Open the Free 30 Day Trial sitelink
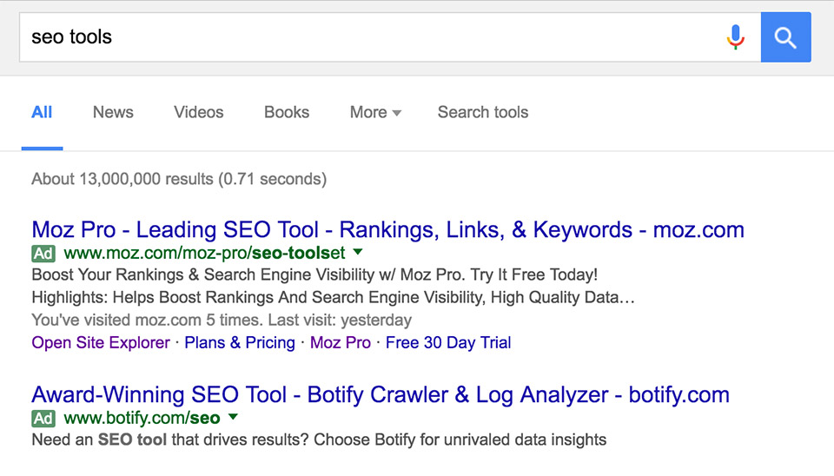Screen dimensions: 834x476 [x=448, y=342]
